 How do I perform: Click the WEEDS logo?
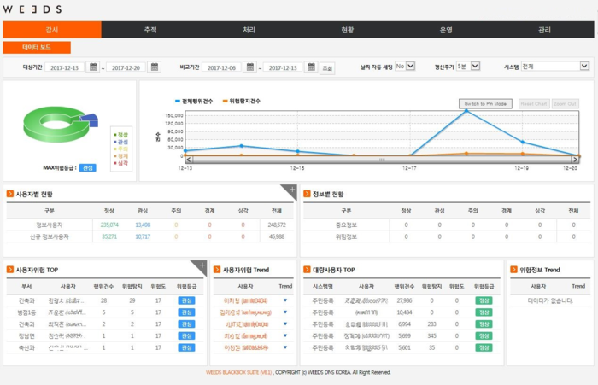click(x=32, y=9)
